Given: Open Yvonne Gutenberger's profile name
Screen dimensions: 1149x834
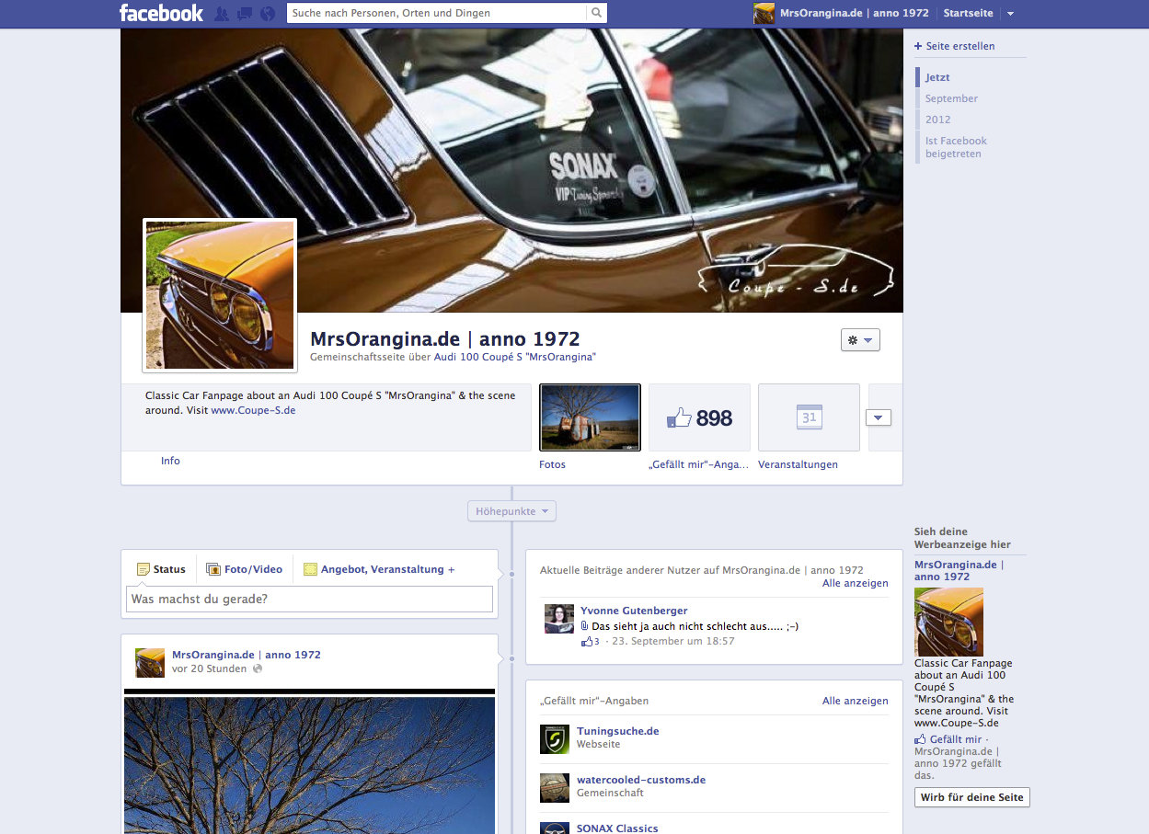Looking at the screenshot, I should tap(634, 611).
